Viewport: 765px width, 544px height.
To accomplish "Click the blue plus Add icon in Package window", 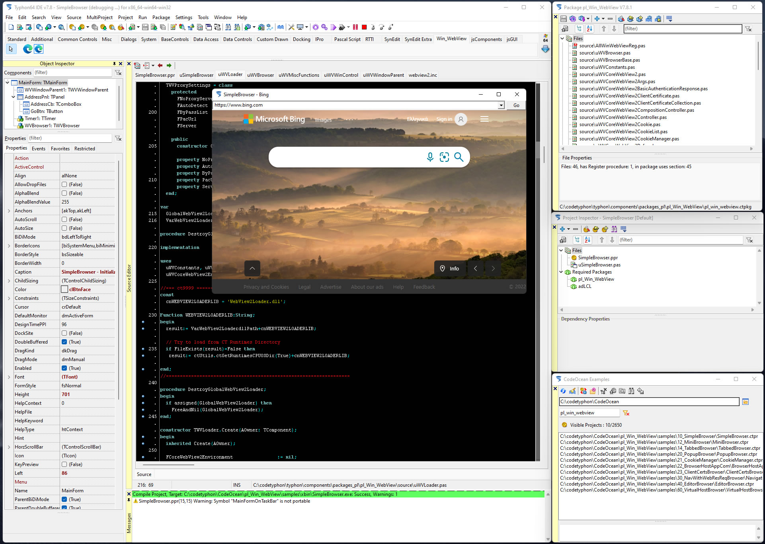I will coord(597,19).
